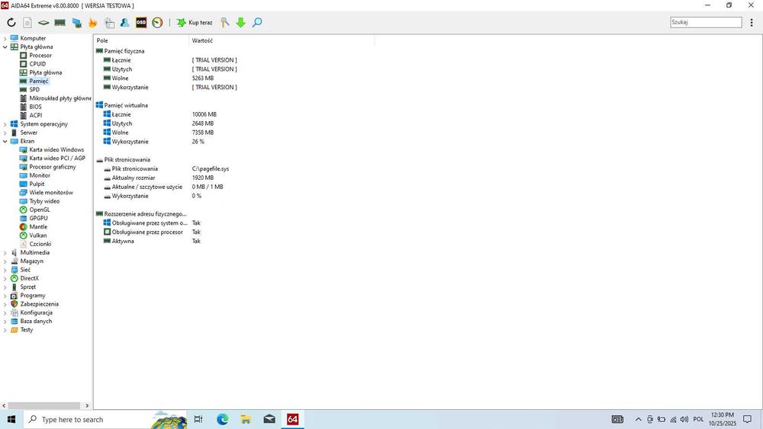Expand the DirectX tree node
763x429 pixels.
(5, 278)
